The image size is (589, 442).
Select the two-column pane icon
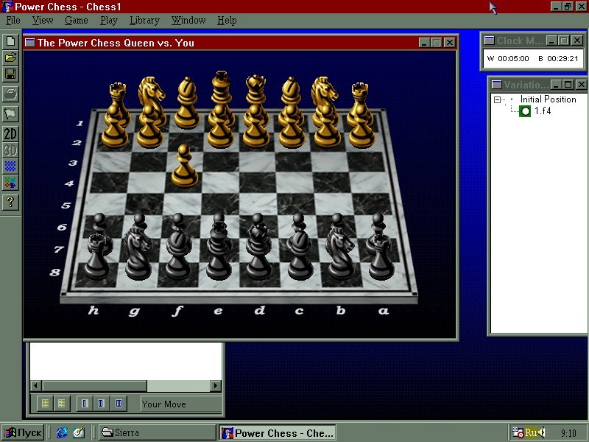click(101, 404)
